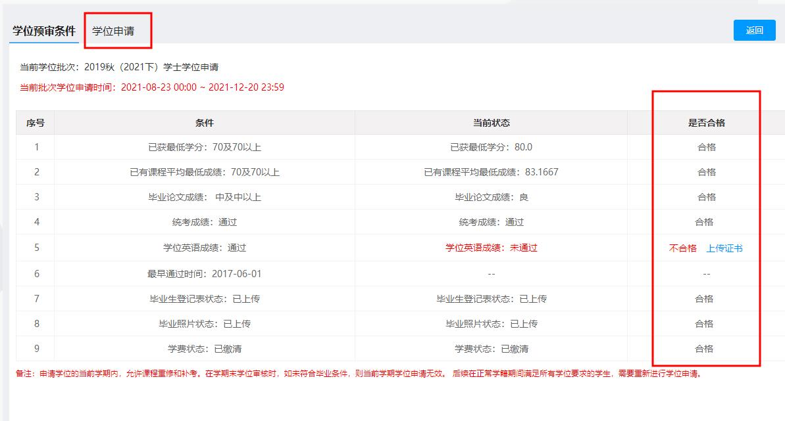This screenshot has width=785, height=421.
Task: Click the 毕业照片状态：已上传 status cell
Action: click(x=491, y=324)
